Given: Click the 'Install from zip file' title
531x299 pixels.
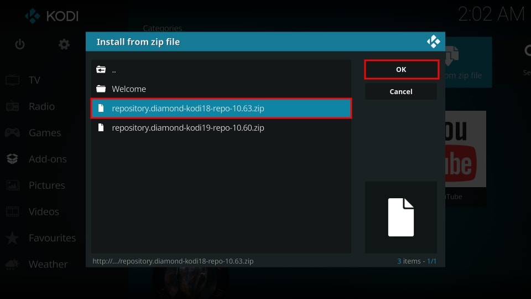Looking at the screenshot, I should pyautogui.click(x=138, y=42).
